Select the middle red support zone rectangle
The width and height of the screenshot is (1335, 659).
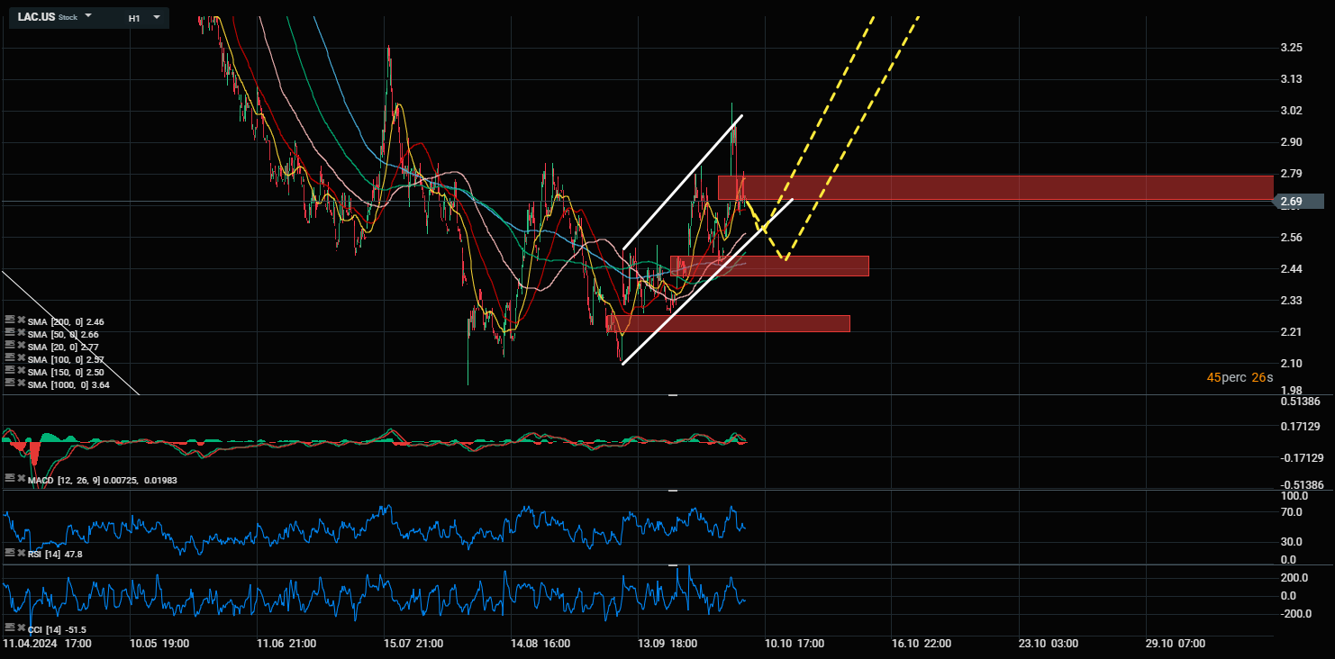[770, 266]
